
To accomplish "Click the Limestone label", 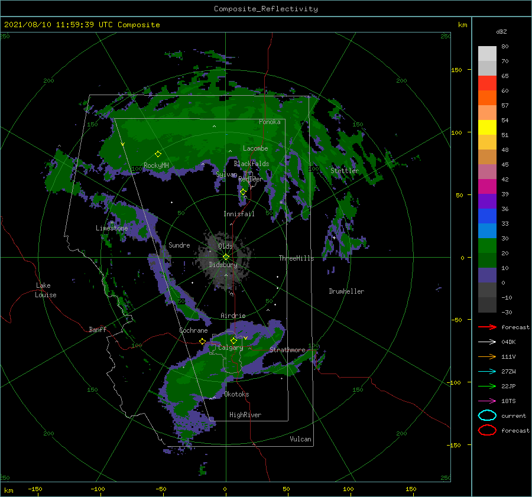I will click(x=112, y=228).
